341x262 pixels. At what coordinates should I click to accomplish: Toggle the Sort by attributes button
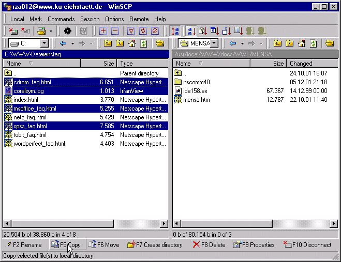(239, 31)
